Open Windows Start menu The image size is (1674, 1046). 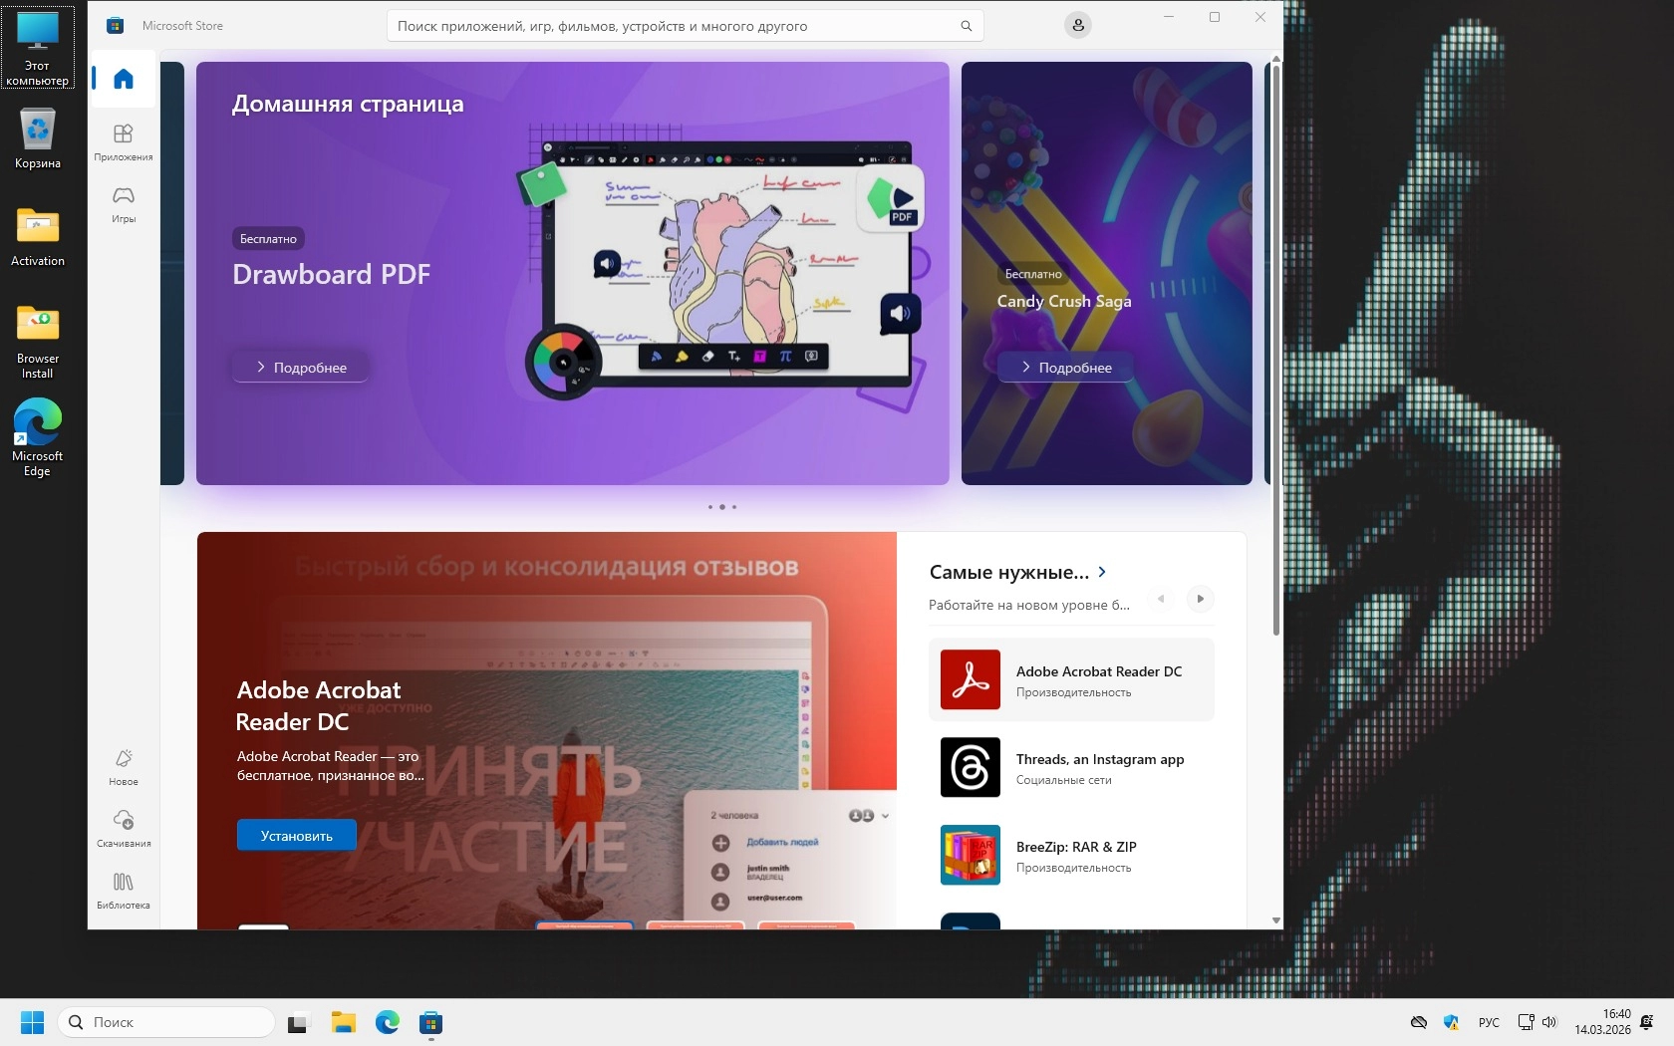[32, 1022]
